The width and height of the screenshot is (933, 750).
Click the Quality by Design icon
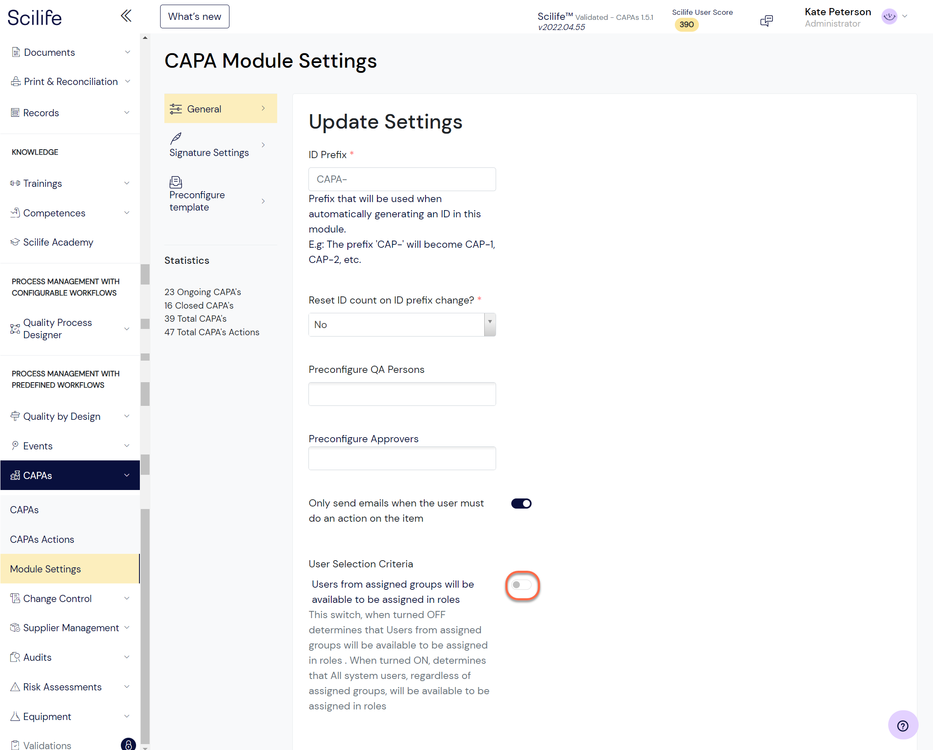tap(15, 416)
